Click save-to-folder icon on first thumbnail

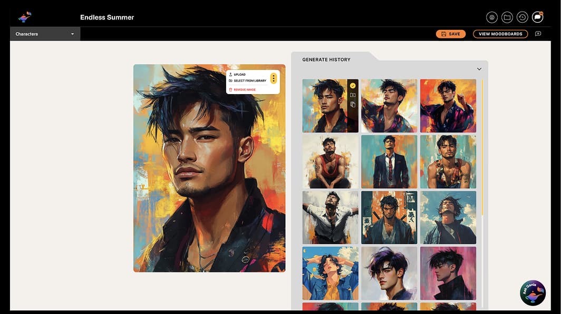(353, 95)
